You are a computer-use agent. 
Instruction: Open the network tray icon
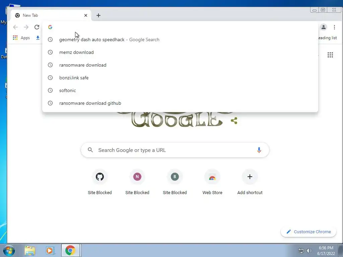[301, 251]
